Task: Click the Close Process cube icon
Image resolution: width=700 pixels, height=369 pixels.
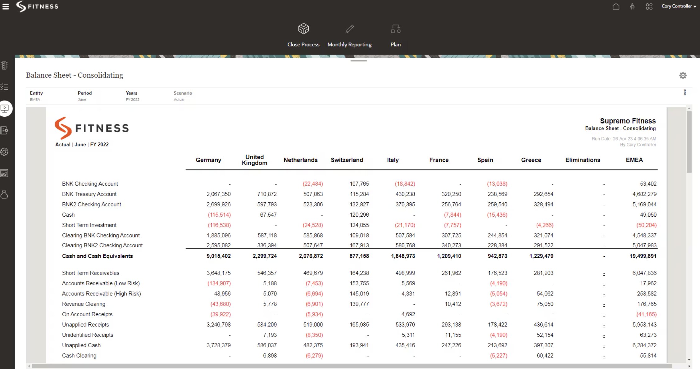Action: tap(303, 29)
